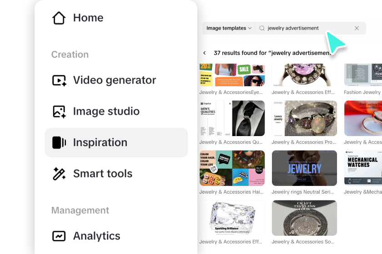The width and height of the screenshot is (382, 254).
Task: Open the Craft Timeless Look watch template
Action: point(304,218)
